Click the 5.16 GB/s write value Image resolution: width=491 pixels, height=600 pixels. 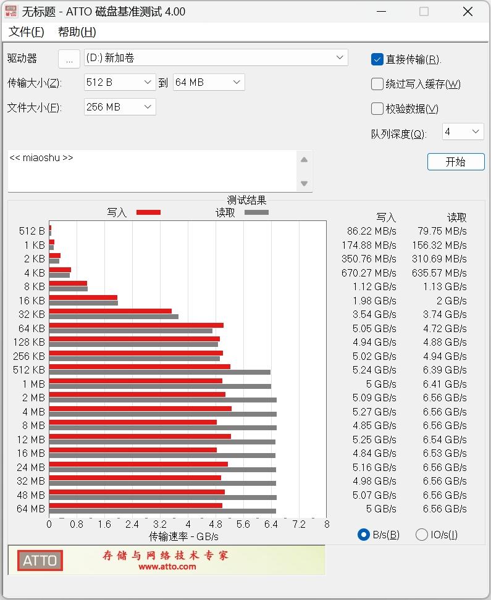[374, 467]
